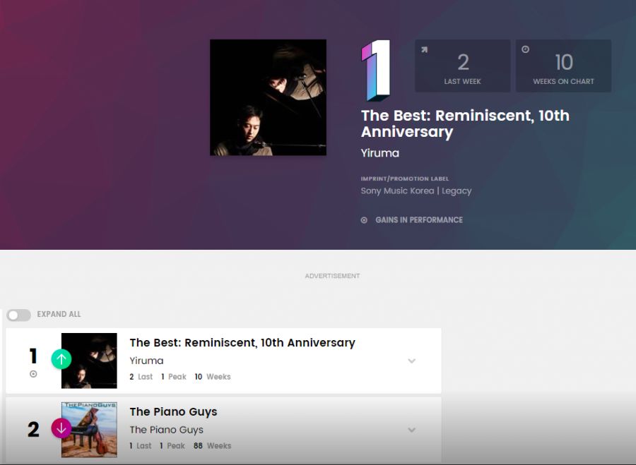The image size is (636, 465).
Task: Click the arrow icon in Last Week box
Action: (424, 50)
